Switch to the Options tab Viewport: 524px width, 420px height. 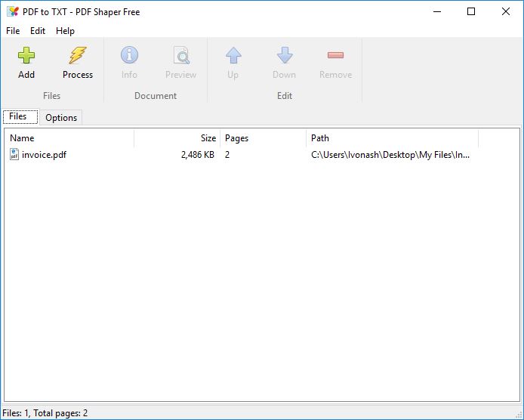pyautogui.click(x=61, y=118)
